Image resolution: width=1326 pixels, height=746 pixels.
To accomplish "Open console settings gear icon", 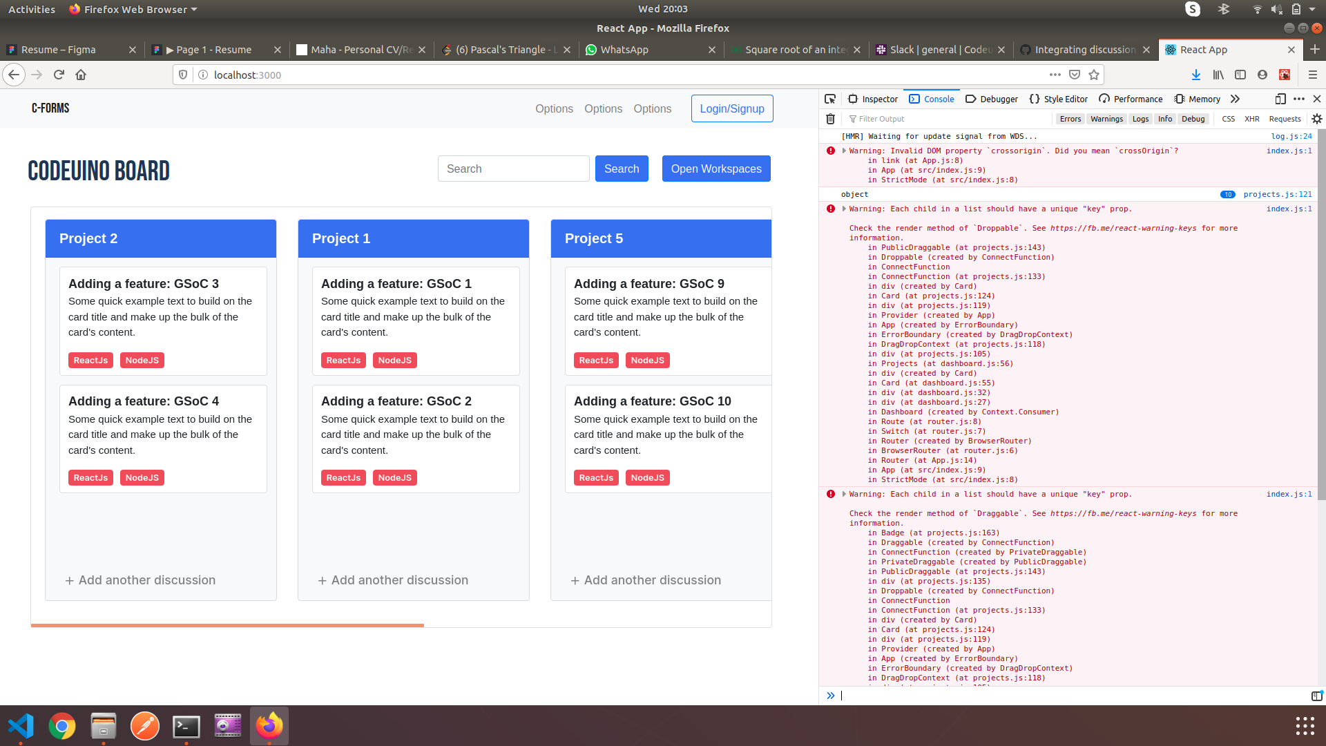I will tap(1316, 119).
